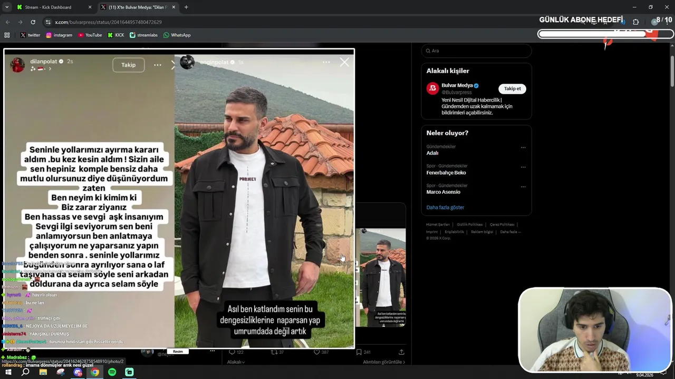Open the green Kick app in the taskbar
This screenshot has height=379, width=675.
click(129, 372)
